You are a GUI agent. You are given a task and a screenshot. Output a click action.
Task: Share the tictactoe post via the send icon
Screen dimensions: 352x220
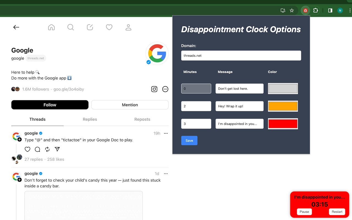point(57,149)
